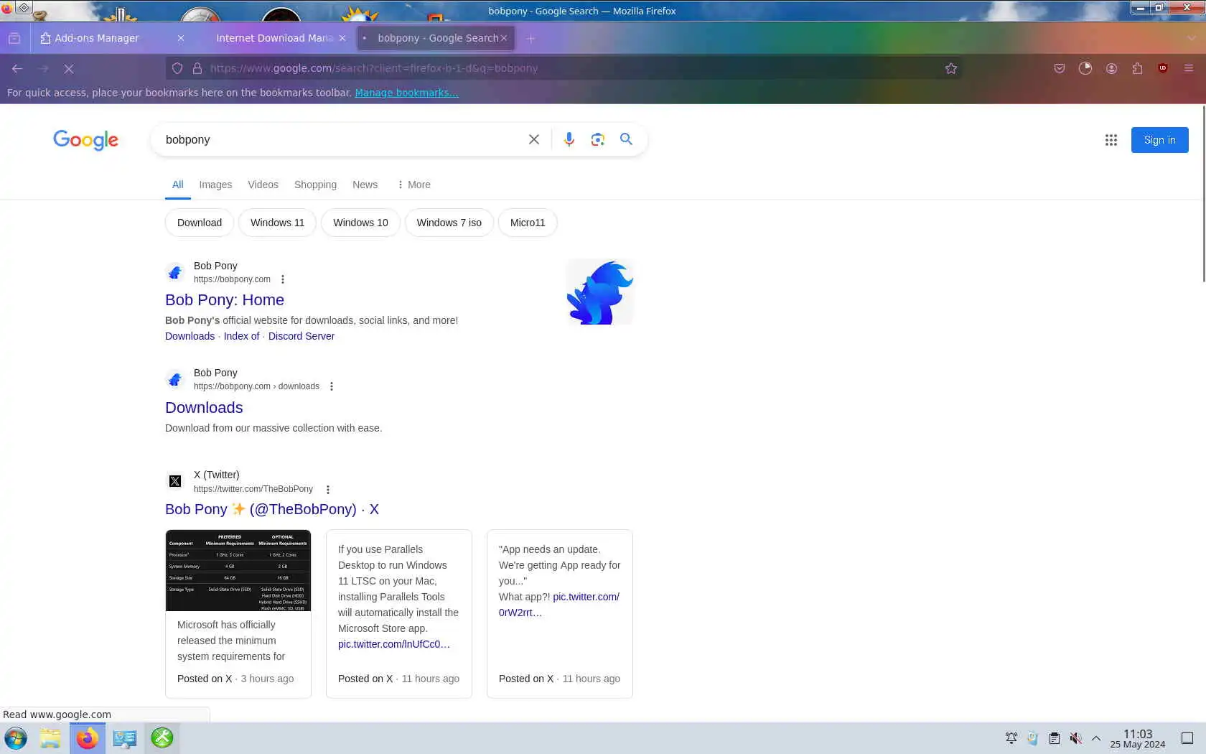Save page to Pocket
The height and width of the screenshot is (754, 1206).
[1059, 68]
